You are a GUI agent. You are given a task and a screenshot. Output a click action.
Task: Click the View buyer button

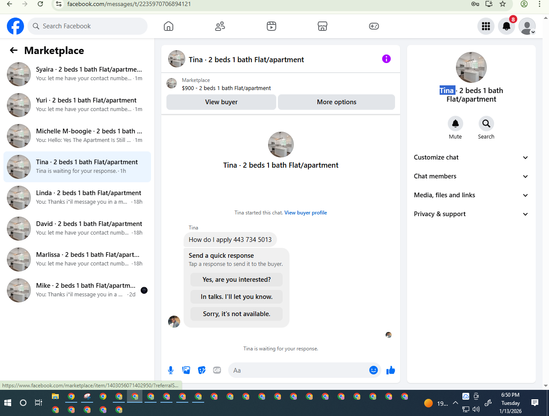click(221, 102)
